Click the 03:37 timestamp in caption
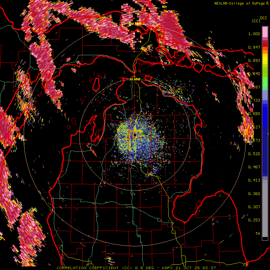The image size is (270, 270). [209, 268]
